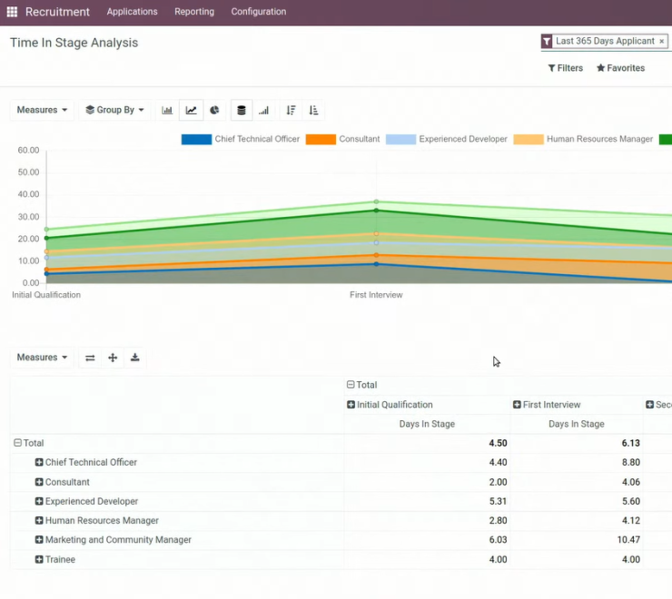Image resolution: width=672 pixels, height=599 pixels.
Task: Switch to pie chart view
Action: [214, 110]
